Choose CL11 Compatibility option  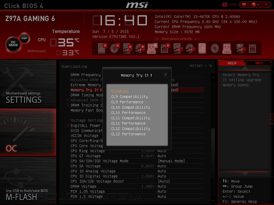[131, 118]
